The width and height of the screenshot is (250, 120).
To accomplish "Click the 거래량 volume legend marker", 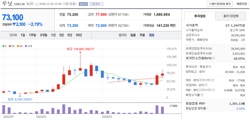I will coord(170,106).
